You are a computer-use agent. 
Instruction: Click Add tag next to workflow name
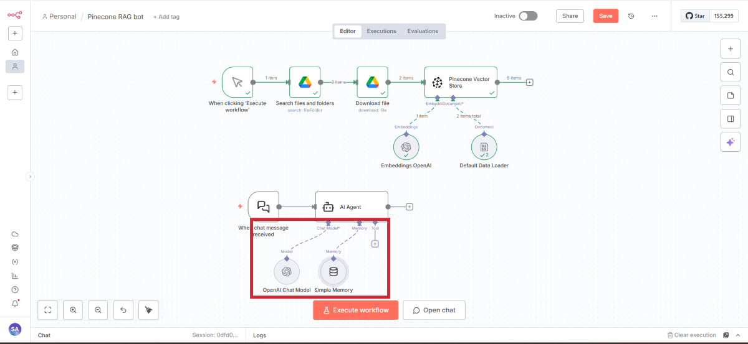tap(166, 17)
